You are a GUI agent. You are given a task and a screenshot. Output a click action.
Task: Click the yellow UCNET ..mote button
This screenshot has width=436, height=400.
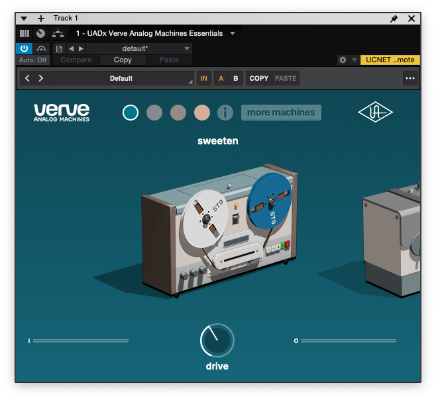[x=390, y=60]
